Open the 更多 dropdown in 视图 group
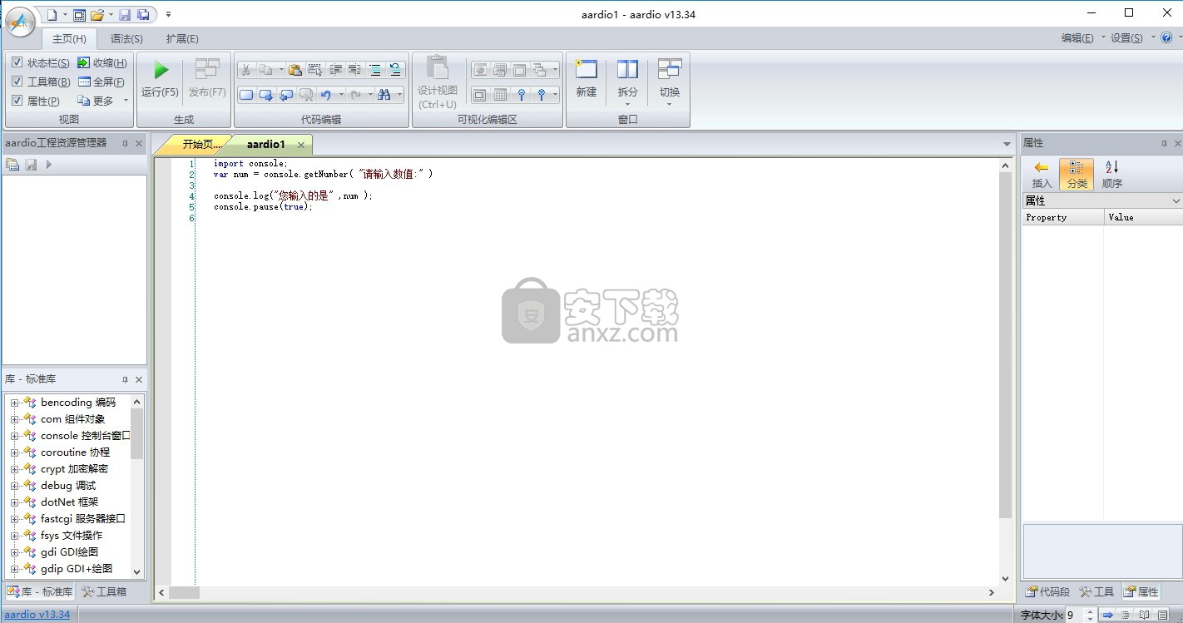The height and width of the screenshot is (623, 1183). tap(103, 101)
